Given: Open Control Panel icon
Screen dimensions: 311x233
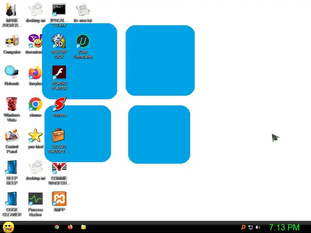Looking at the screenshot, I should point(12,136).
